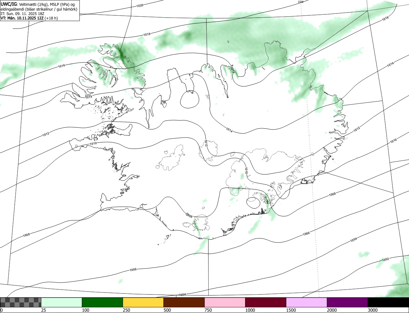Click the legend tick value "2000"
Screen dimensions: 409x313
331,310
